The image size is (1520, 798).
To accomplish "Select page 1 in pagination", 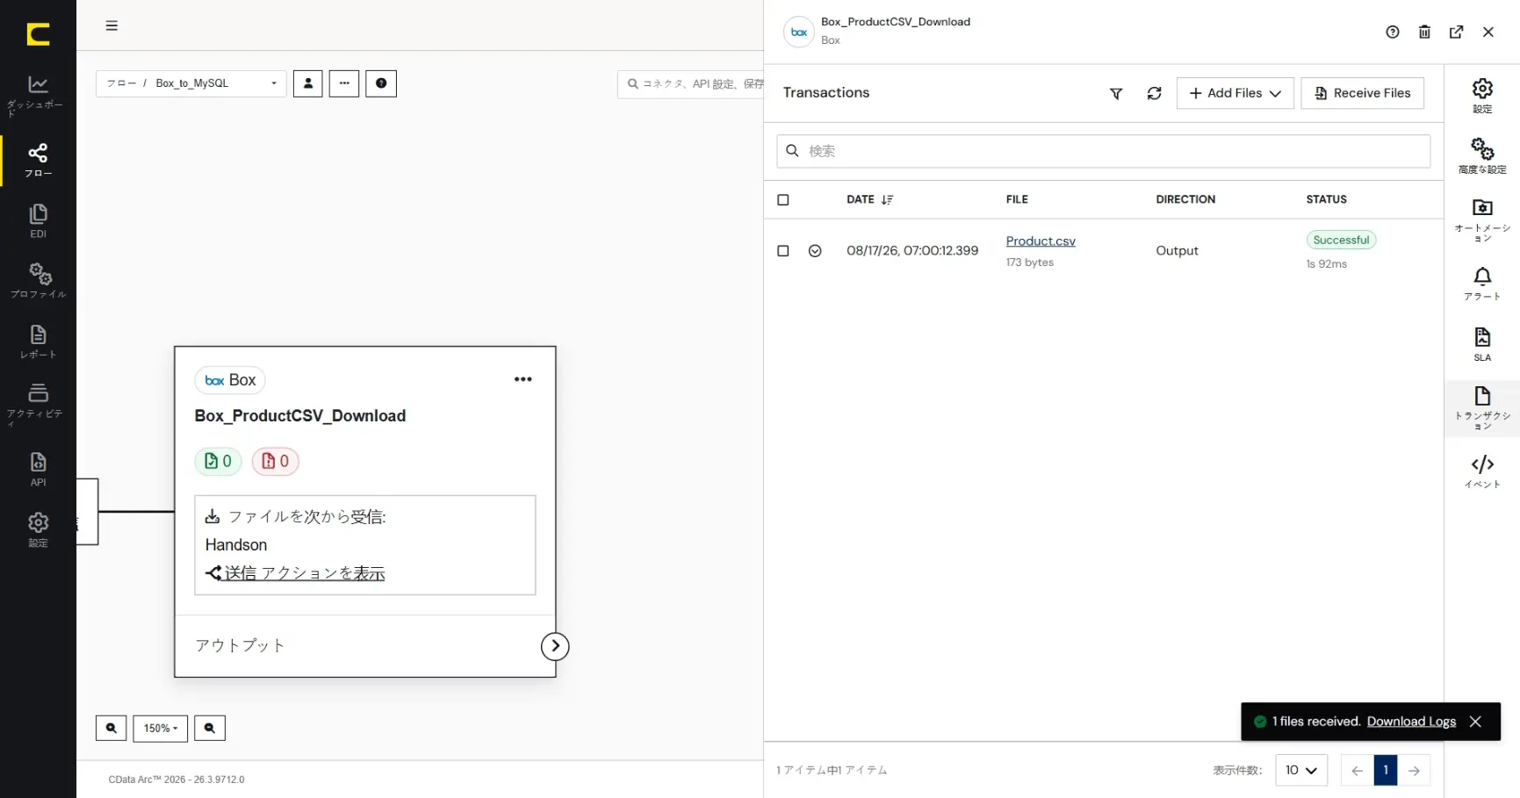I will coord(1386,770).
